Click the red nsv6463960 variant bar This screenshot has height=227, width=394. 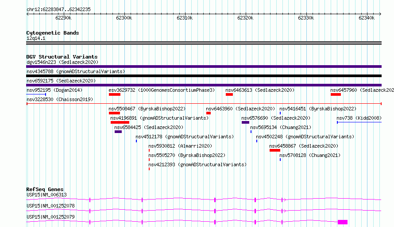click(x=209, y=113)
